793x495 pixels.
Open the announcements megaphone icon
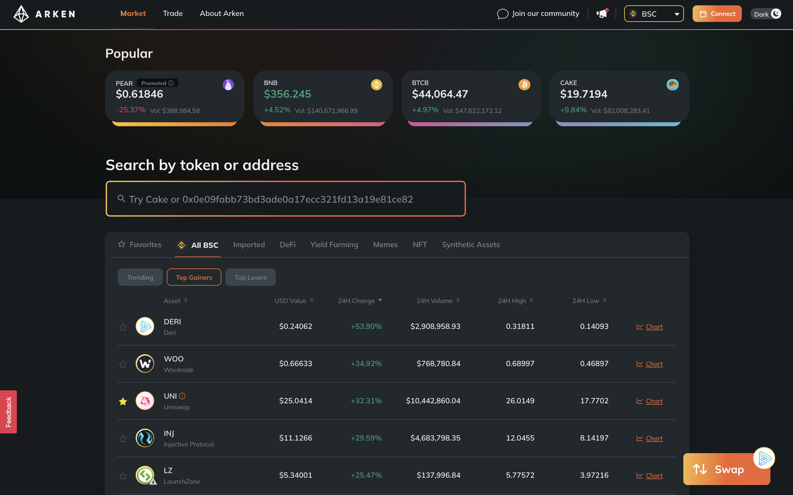(602, 14)
